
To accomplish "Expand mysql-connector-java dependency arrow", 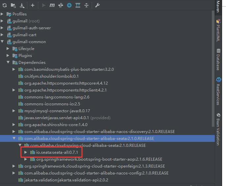I will (14, 111).
